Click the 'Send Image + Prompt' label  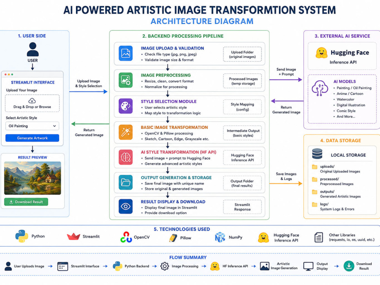286,72
